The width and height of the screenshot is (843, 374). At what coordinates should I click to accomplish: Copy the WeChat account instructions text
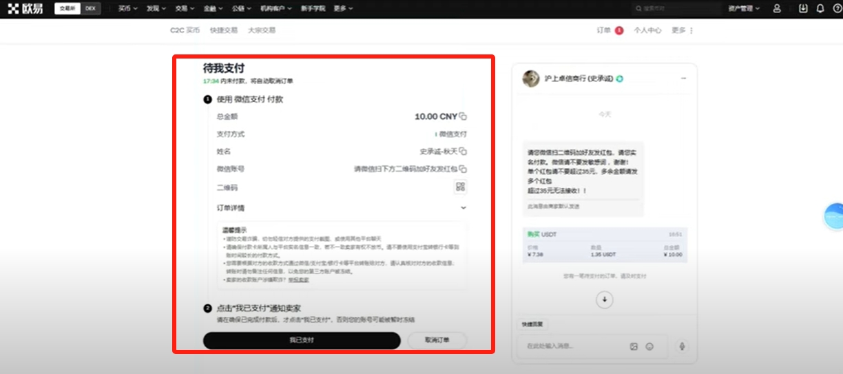coord(464,169)
